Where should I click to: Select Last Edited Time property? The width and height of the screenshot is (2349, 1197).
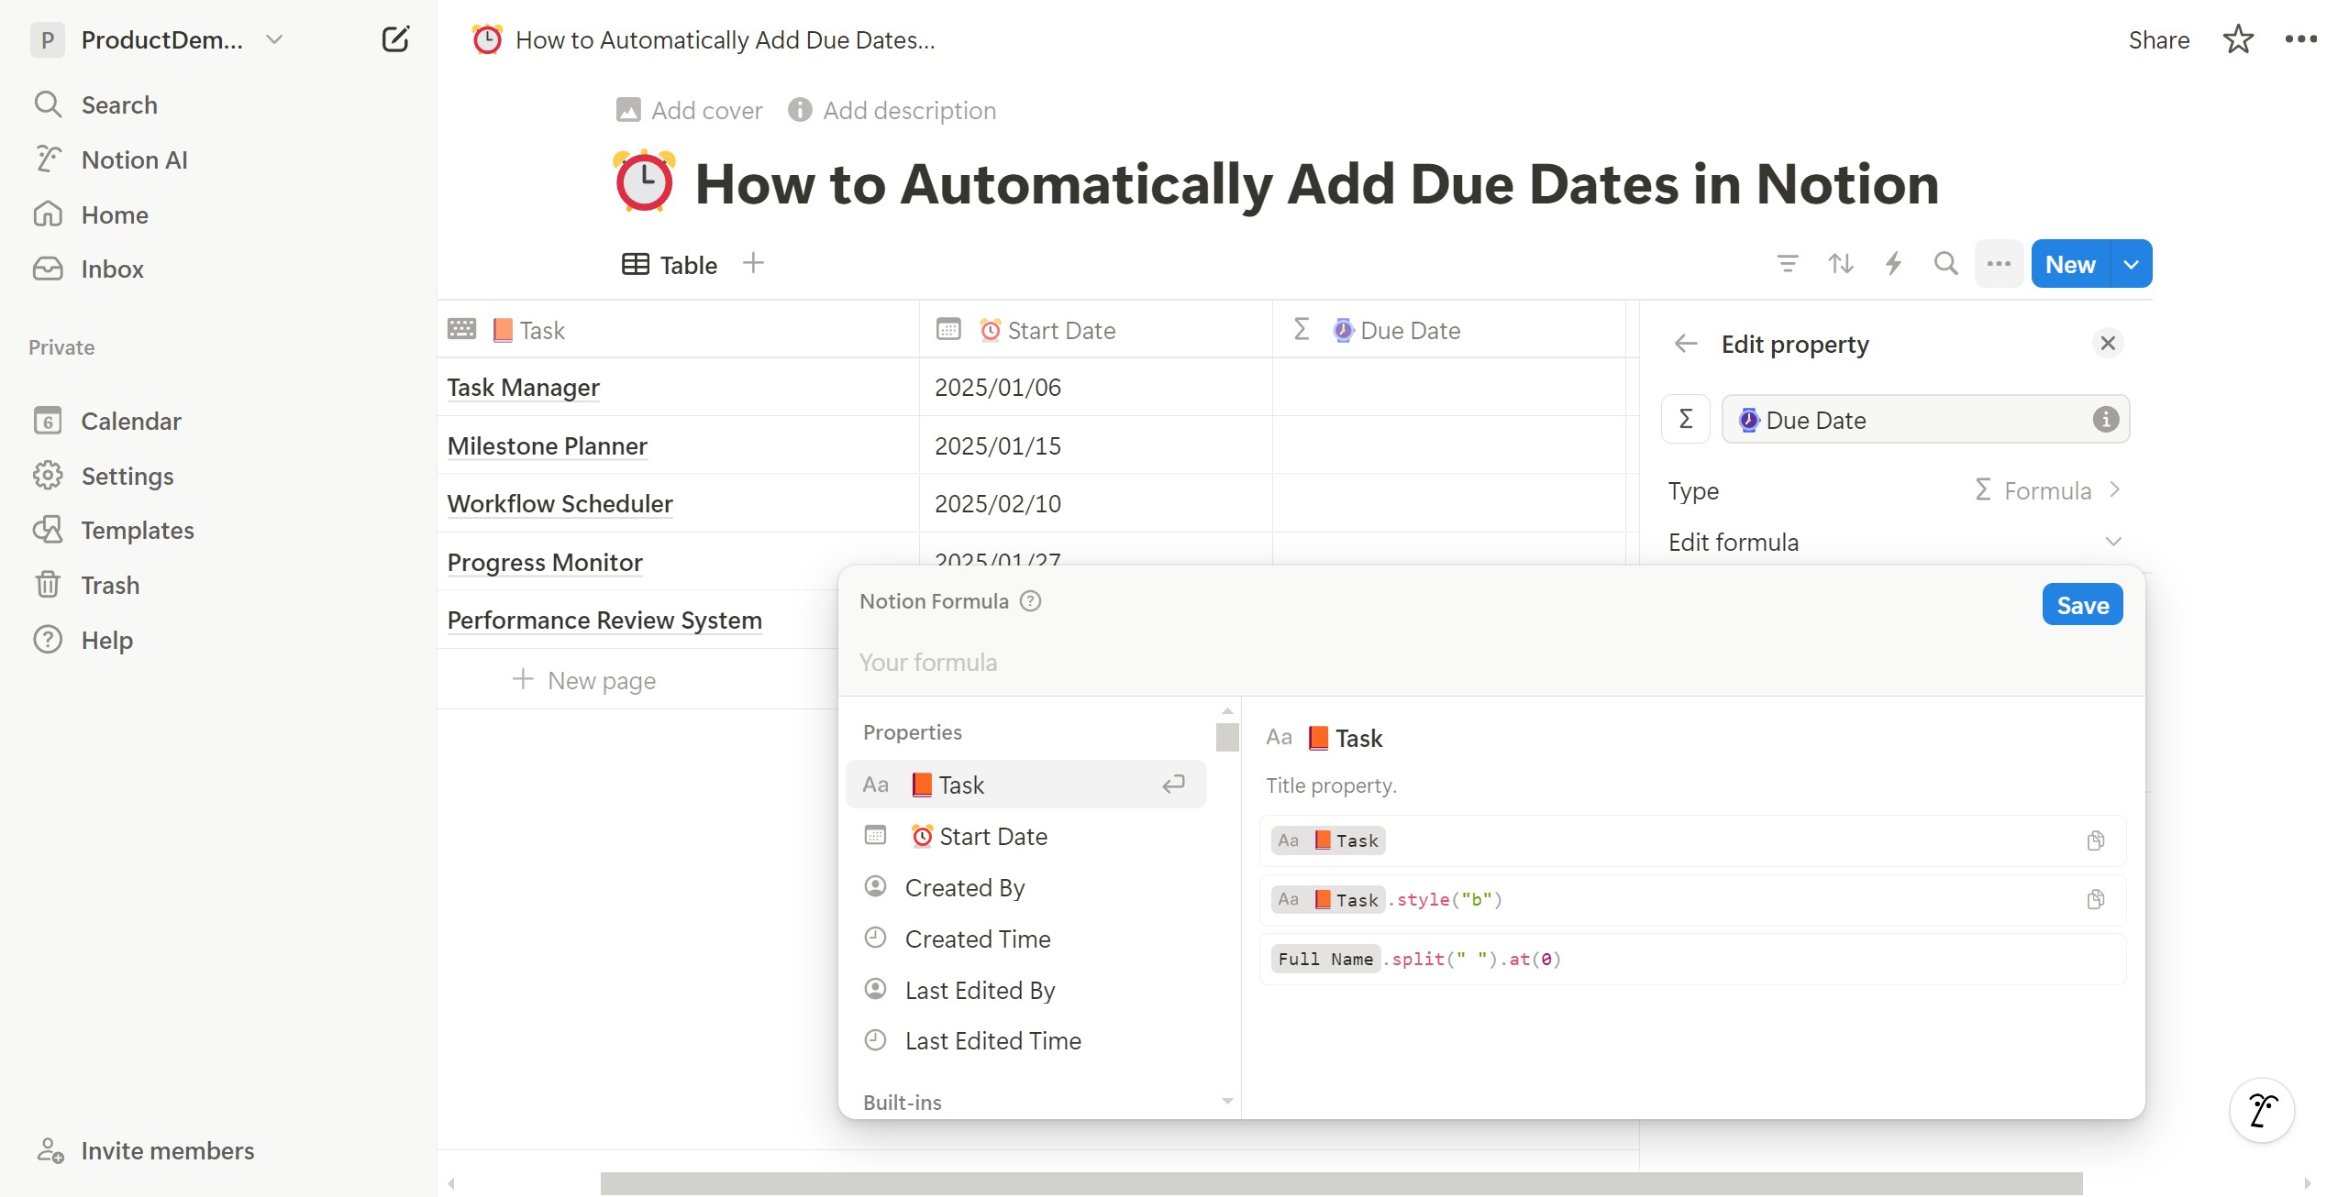coord(1025,1040)
